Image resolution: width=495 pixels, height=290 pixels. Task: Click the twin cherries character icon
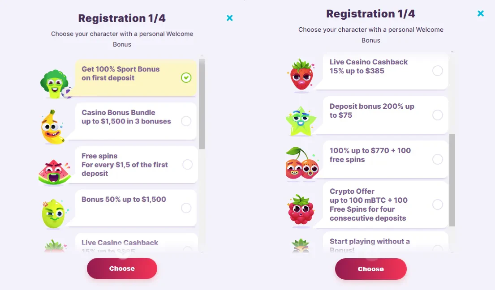coord(302,163)
